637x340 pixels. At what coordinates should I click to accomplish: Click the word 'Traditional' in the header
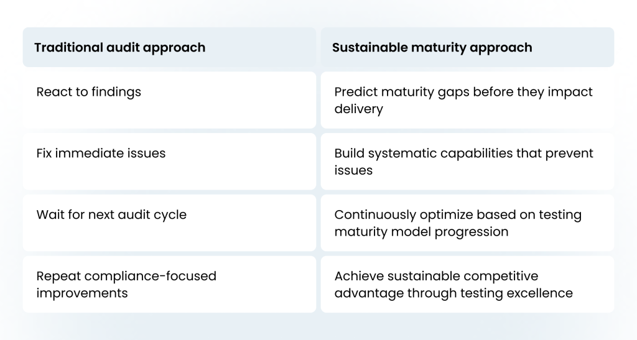pyautogui.click(x=68, y=47)
